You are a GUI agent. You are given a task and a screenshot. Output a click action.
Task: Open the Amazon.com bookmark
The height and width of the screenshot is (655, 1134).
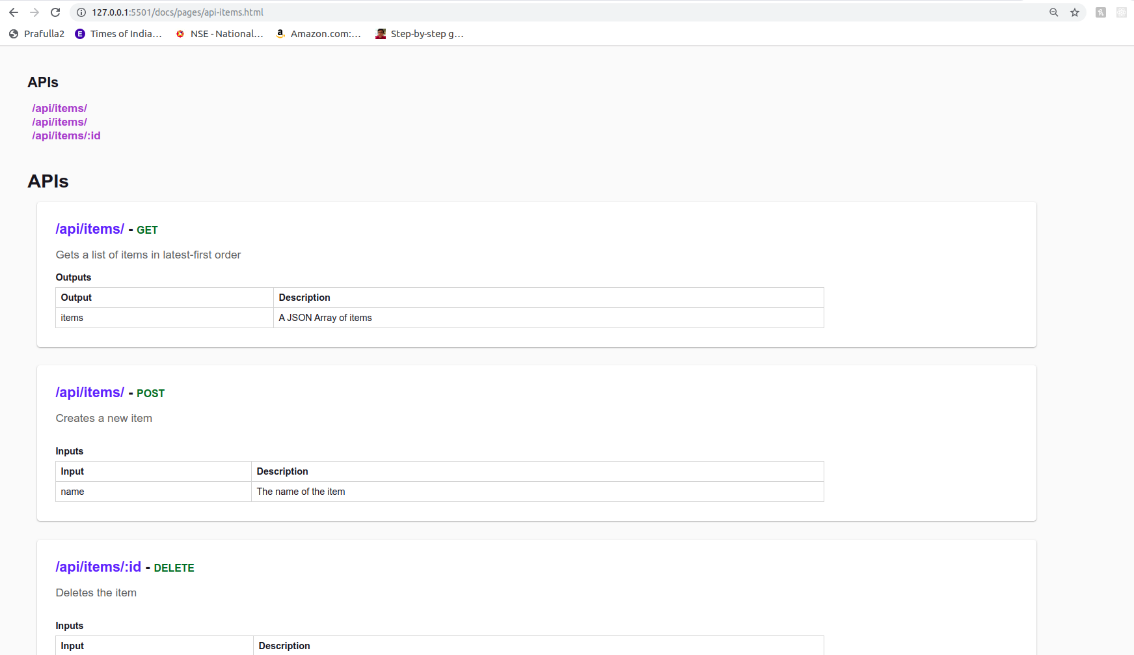[x=319, y=34]
